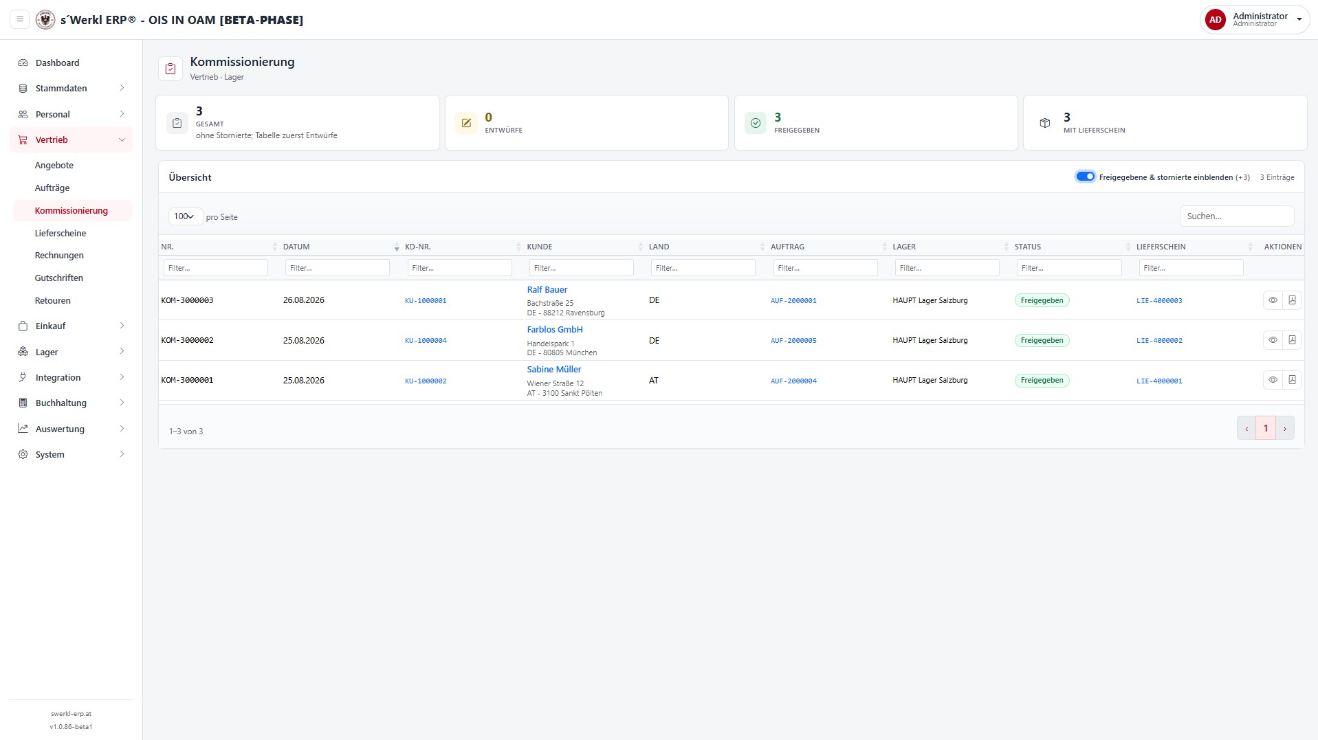Open PDF icon for KOM-3000002
This screenshot has height=740, width=1318.
pos(1293,340)
